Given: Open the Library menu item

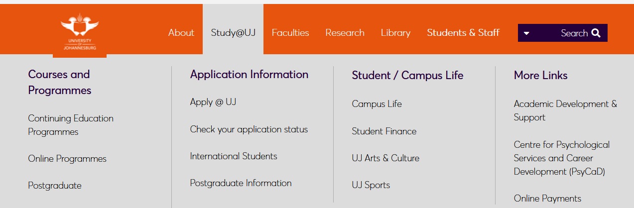Looking at the screenshot, I should click(x=395, y=33).
